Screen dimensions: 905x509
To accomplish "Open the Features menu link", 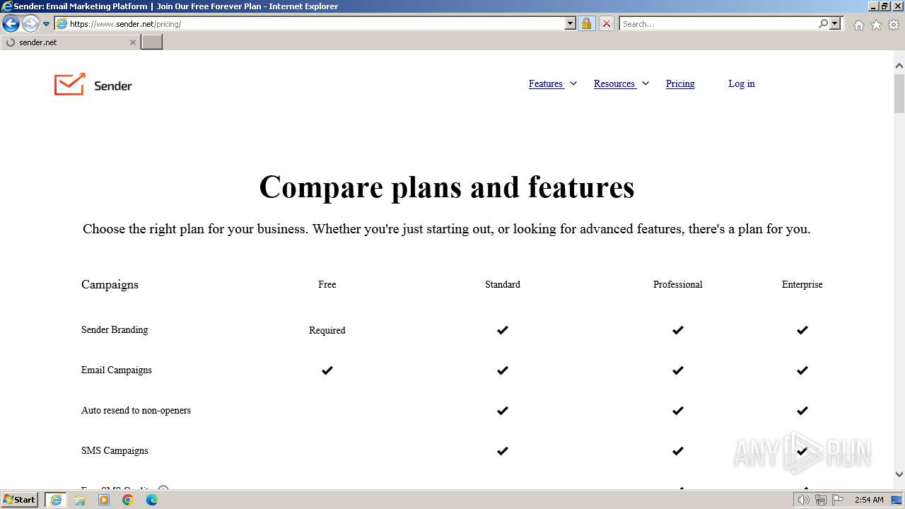I will point(546,83).
